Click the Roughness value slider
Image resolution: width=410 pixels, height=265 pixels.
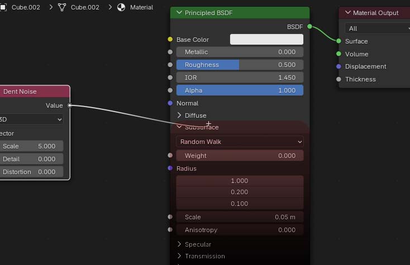tap(240, 65)
